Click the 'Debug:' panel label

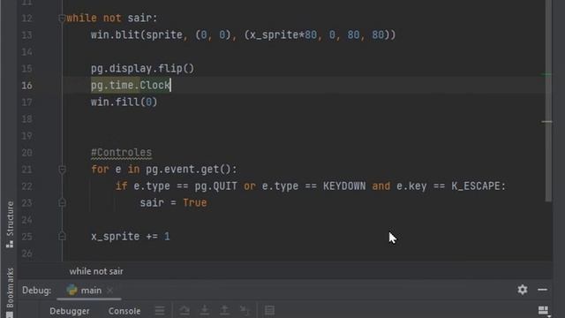tap(37, 291)
